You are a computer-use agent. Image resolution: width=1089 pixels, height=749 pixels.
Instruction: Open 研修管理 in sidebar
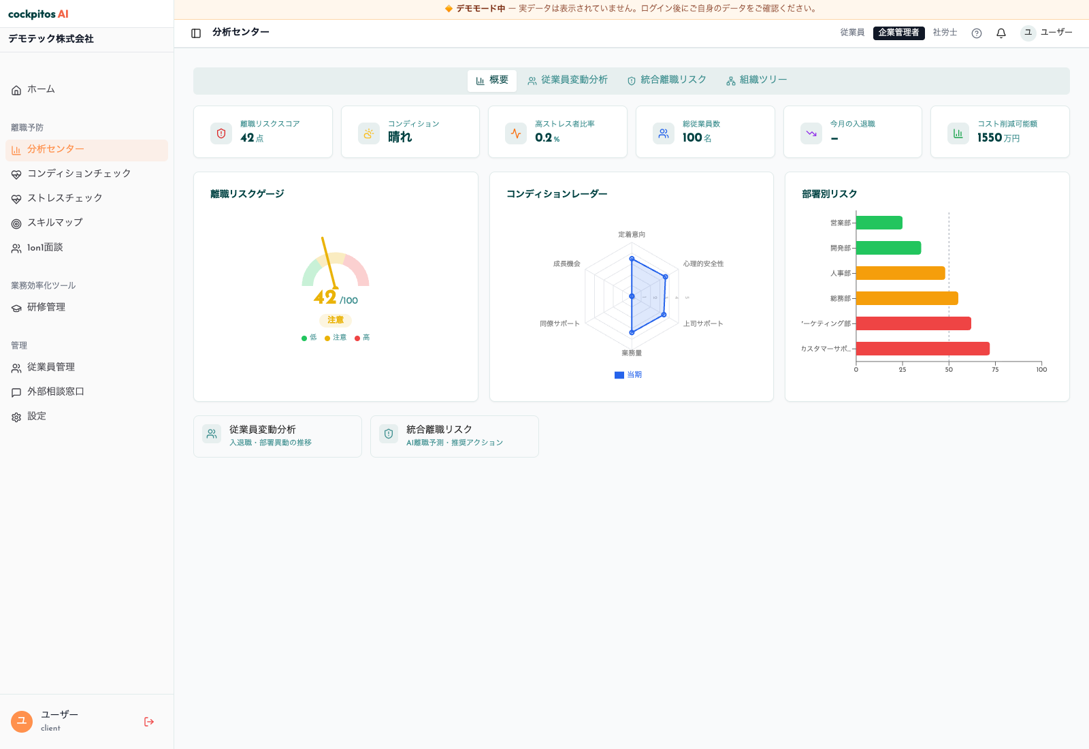click(86, 308)
